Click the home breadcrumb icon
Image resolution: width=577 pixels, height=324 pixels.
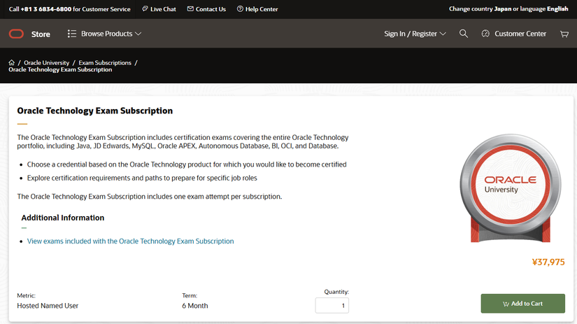(12, 62)
